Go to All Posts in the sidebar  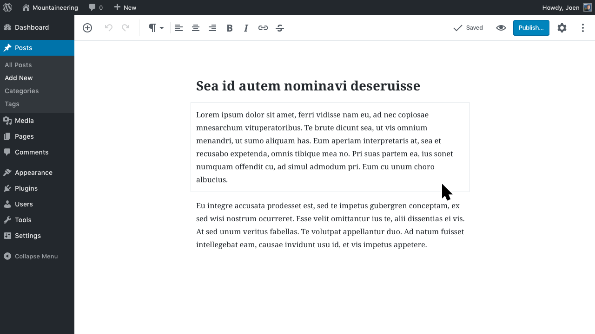click(x=18, y=65)
